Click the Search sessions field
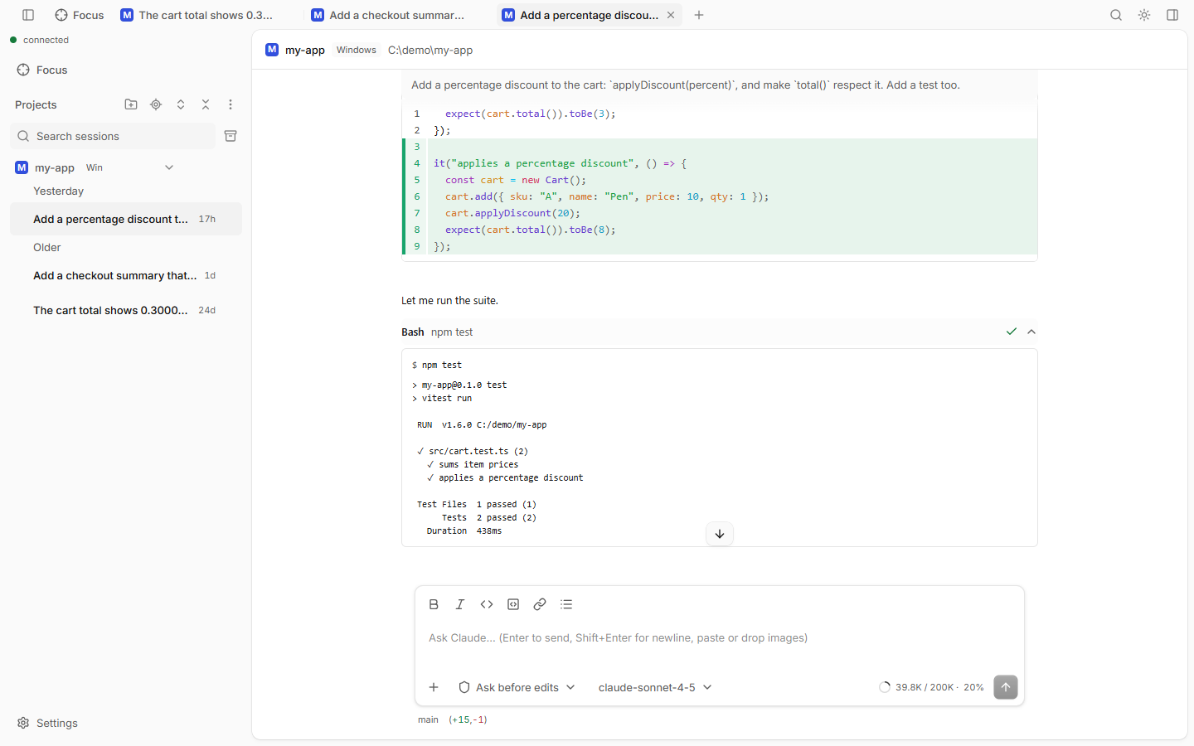 point(113,136)
